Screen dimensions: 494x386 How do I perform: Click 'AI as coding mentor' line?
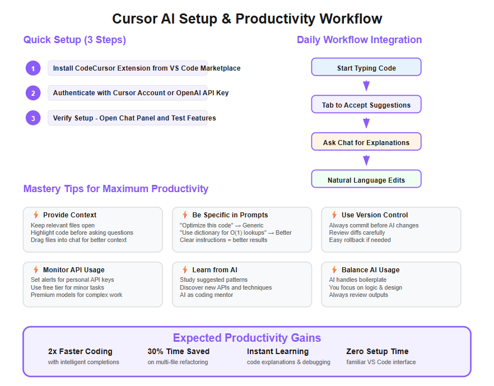[x=206, y=295]
